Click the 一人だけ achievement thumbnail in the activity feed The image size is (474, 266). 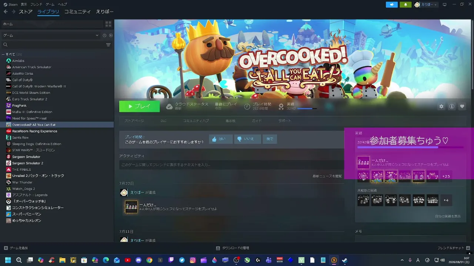click(131, 207)
